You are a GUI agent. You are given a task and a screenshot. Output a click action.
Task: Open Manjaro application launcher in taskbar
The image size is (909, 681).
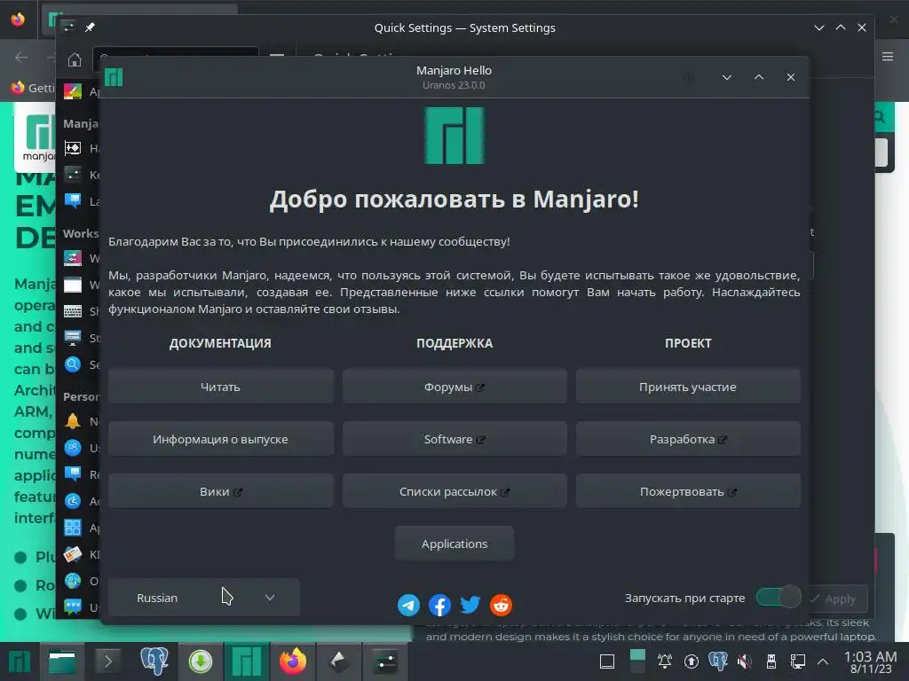[x=20, y=661]
